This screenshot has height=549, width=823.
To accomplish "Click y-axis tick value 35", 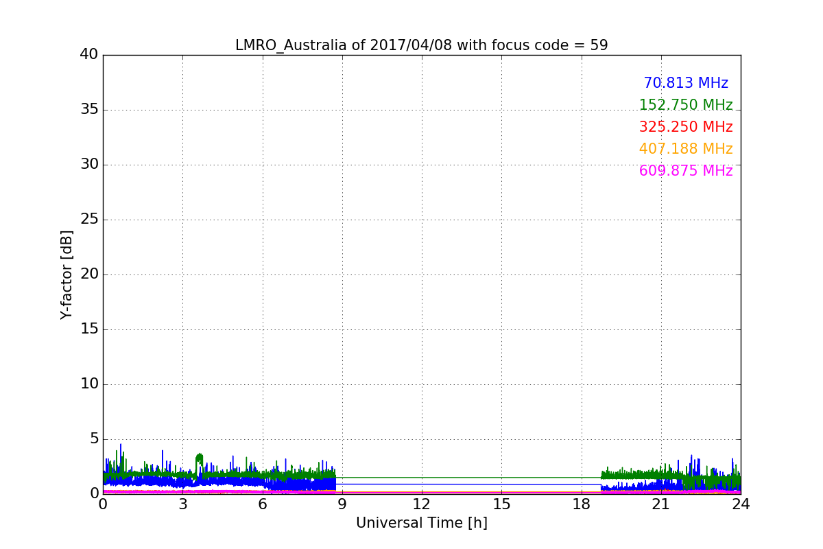I will [89, 110].
